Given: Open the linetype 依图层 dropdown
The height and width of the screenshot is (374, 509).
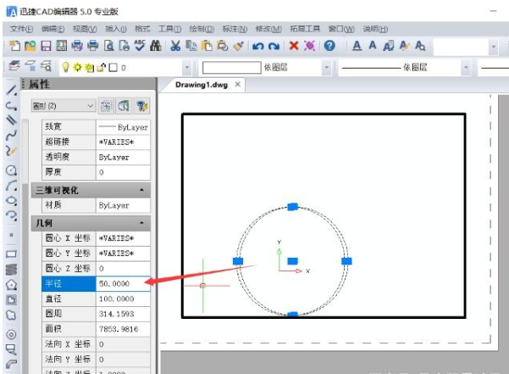Looking at the screenshot, I should pyautogui.click(x=466, y=68).
